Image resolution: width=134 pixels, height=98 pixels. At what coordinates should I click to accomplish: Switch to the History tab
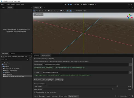click(x=13, y=54)
